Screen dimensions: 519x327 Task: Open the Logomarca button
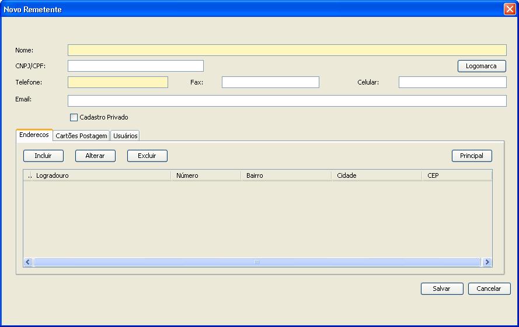[x=482, y=66]
